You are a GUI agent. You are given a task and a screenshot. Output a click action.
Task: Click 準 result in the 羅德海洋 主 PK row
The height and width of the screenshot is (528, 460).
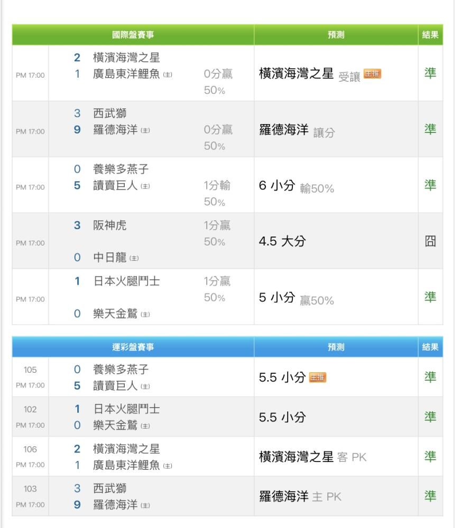tap(430, 496)
